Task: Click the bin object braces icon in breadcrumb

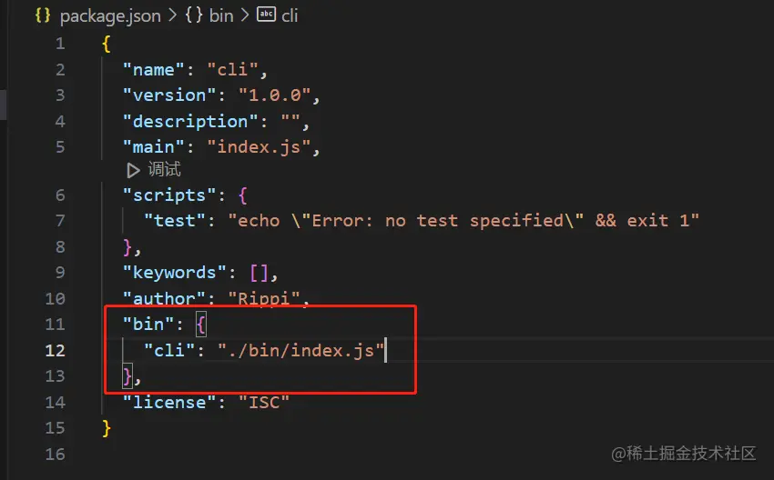Action: [x=192, y=15]
